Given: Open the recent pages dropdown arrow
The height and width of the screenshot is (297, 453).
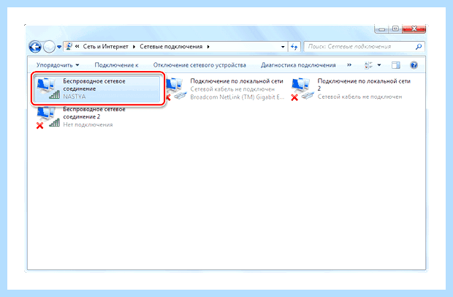Looking at the screenshot, I should (59, 47).
